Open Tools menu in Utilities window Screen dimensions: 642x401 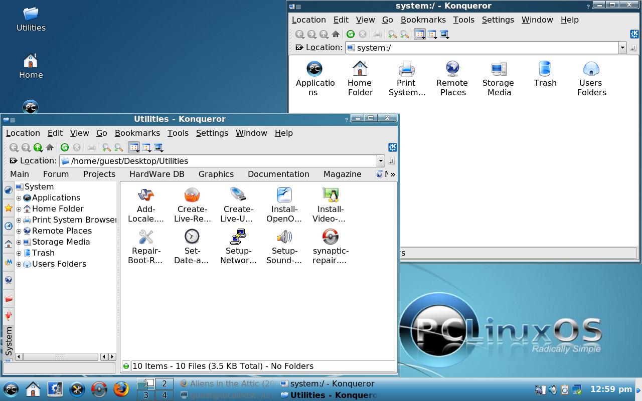[x=178, y=133]
